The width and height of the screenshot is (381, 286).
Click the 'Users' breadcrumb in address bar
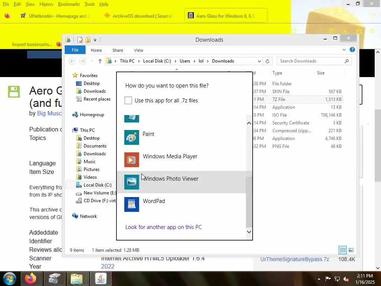185,61
